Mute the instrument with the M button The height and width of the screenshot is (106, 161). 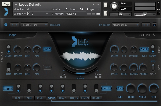[x=105, y=13]
